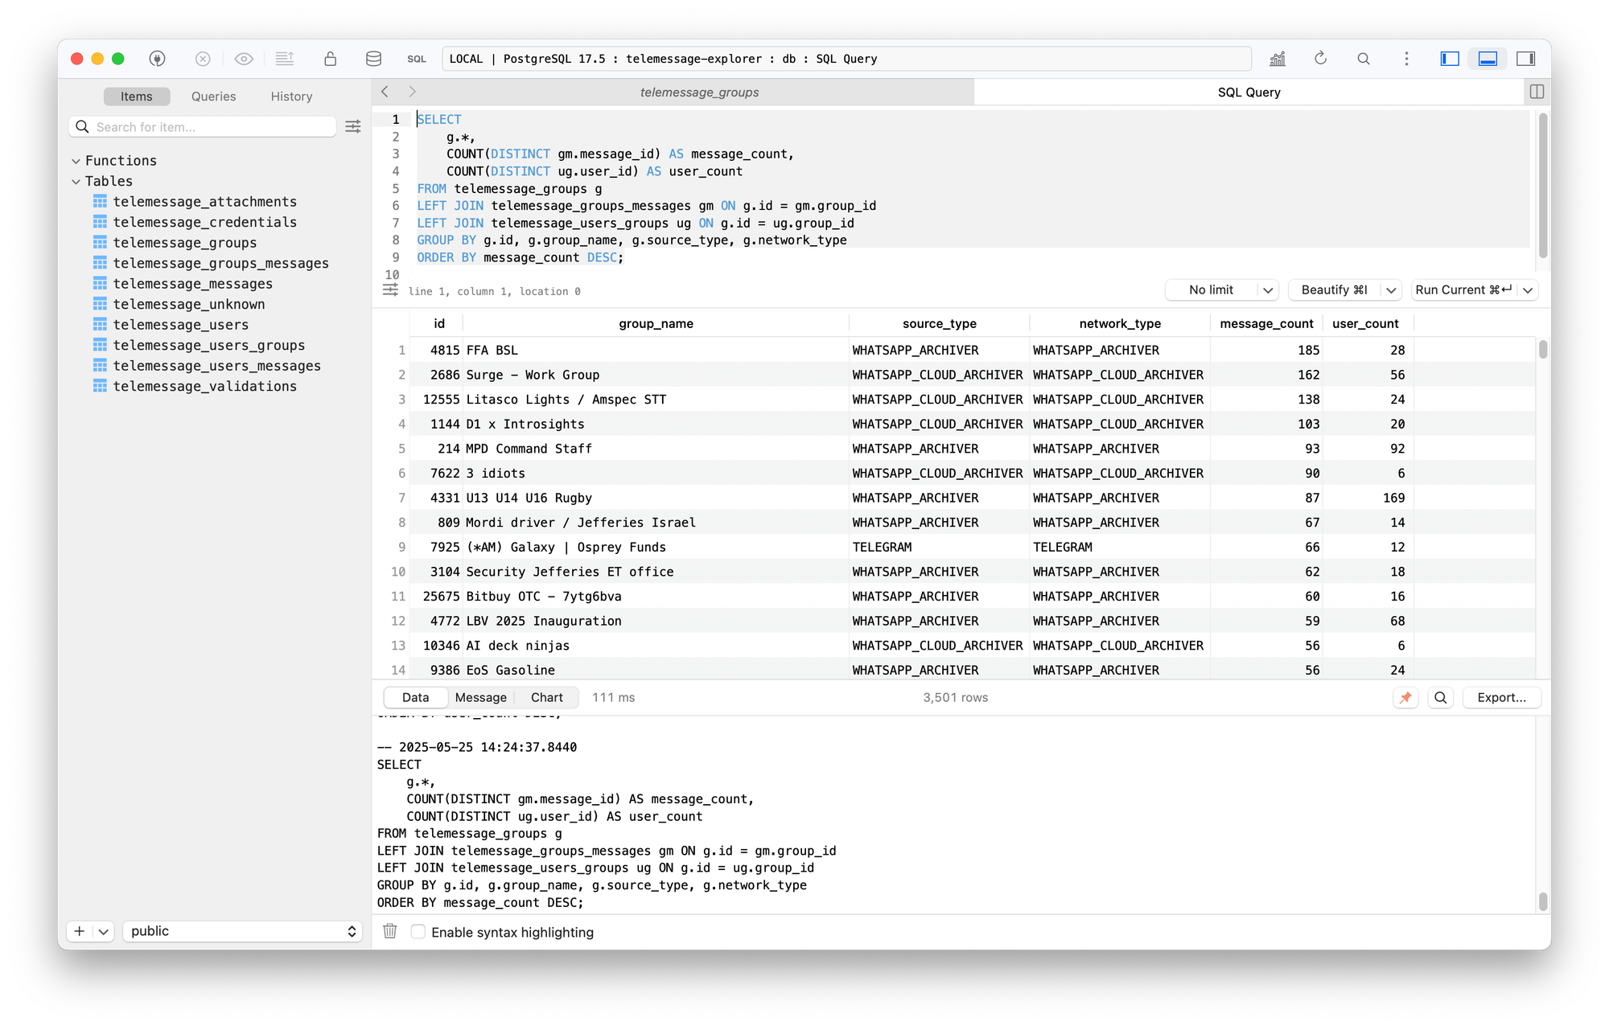Click the Export... button
1609x1026 pixels.
(x=1501, y=697)
